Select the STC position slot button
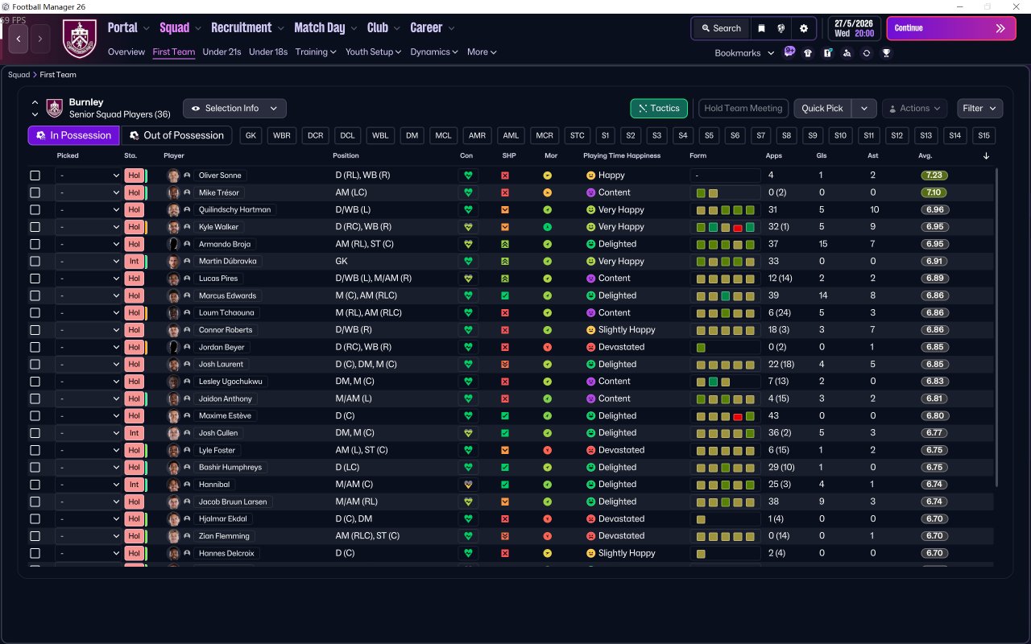The width and height of the screenshot is (1031, 644). [x=577, y=135]
